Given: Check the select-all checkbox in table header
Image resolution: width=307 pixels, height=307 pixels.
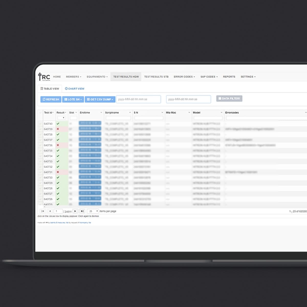Looking at the screenshot, I should (x=40, y=113).
